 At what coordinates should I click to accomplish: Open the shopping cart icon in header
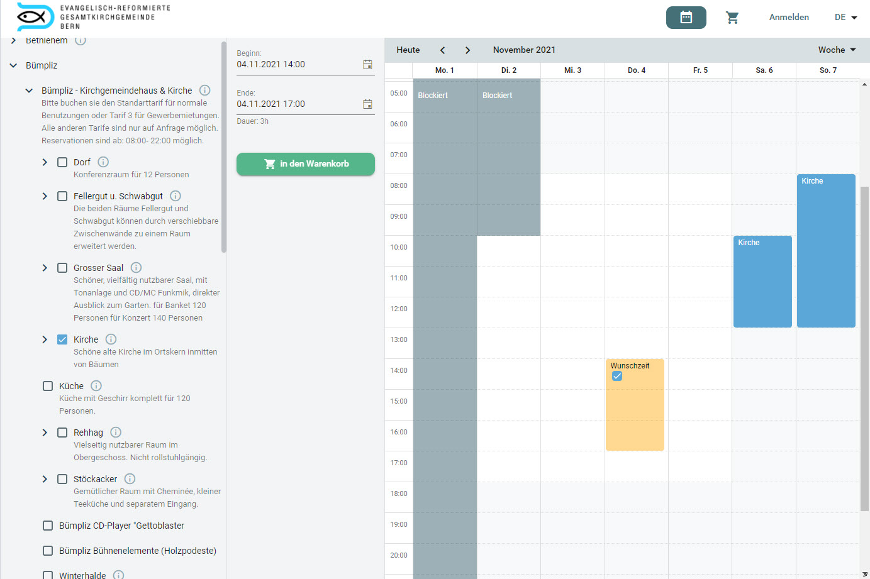pos(732,18)
